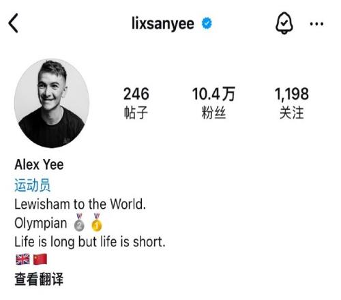Toggle the notification bell icon
Screen dimensions: 341x300
pyautogui.click(x=284, y=23)
